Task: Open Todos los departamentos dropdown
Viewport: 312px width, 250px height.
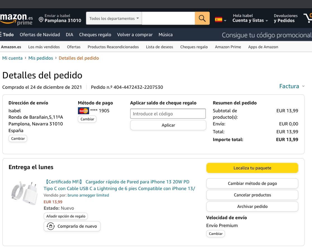Action: [x=114, y=18]
